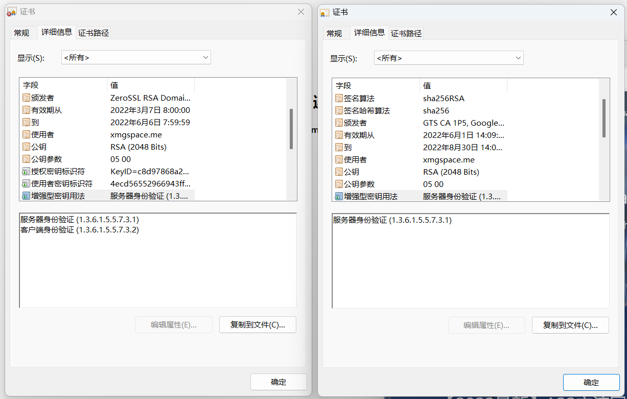Select 颁发者 field icon in left certificate window
This screenshot has width=627, height=399.
tap(26, 98)
